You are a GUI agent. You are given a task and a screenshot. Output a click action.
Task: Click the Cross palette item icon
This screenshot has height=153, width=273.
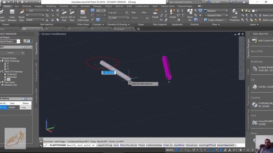[x=255, y=122]
